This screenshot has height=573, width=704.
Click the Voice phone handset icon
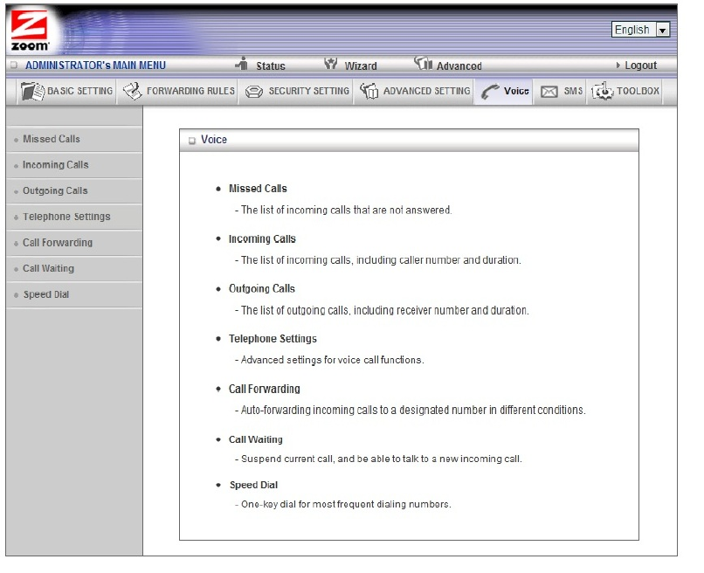tap(490, 92)
